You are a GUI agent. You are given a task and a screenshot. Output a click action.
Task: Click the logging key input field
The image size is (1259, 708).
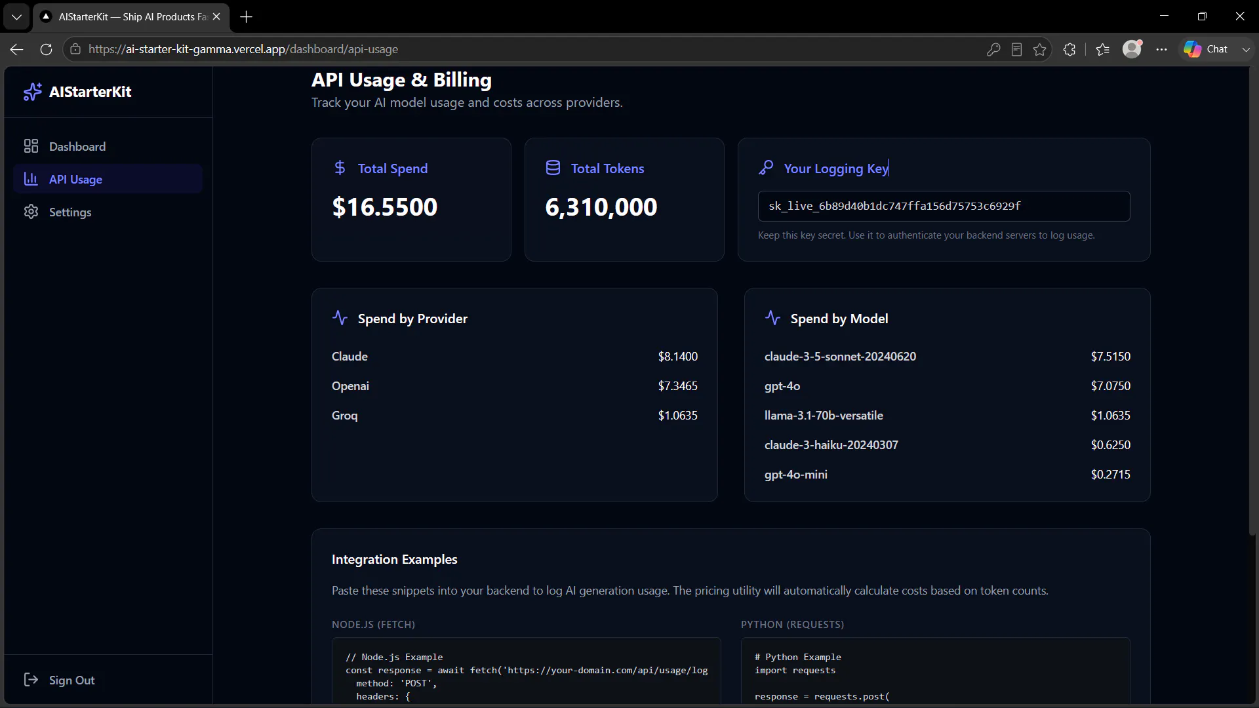pos(944,206)
